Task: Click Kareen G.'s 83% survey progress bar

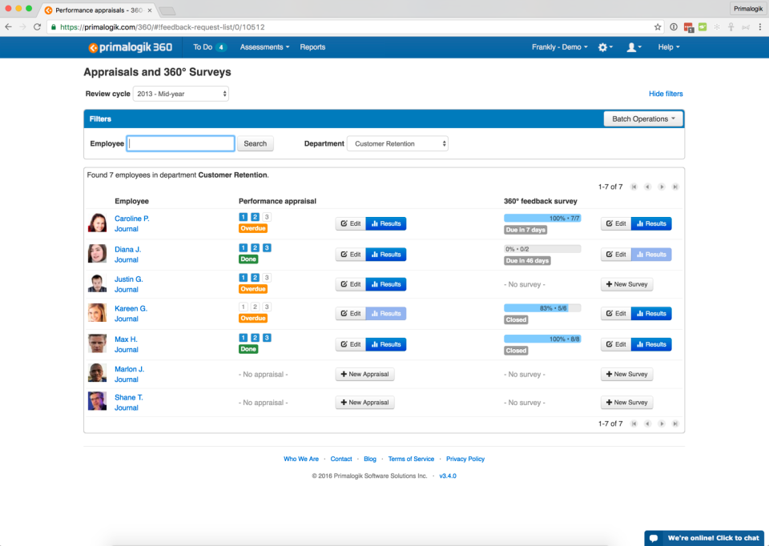Action: coord(542,308)
